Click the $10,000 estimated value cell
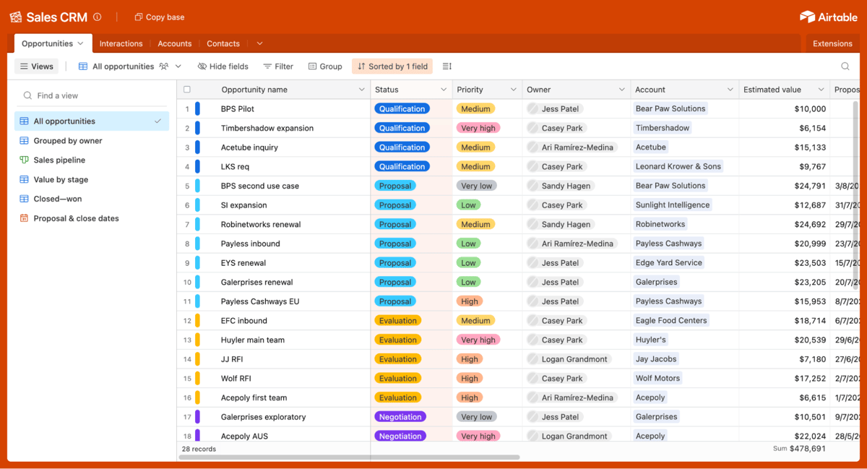This screenshot has width=867, height=469. (x=784, y=109)
